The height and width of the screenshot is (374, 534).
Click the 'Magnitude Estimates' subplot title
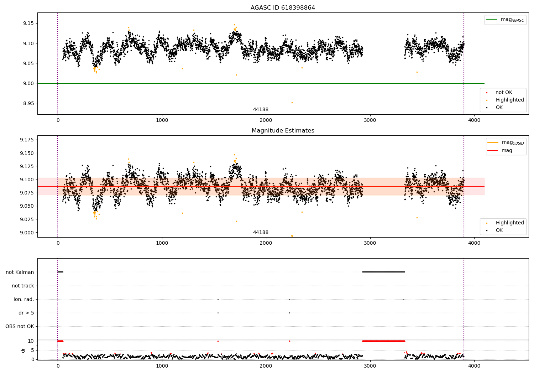283,131
